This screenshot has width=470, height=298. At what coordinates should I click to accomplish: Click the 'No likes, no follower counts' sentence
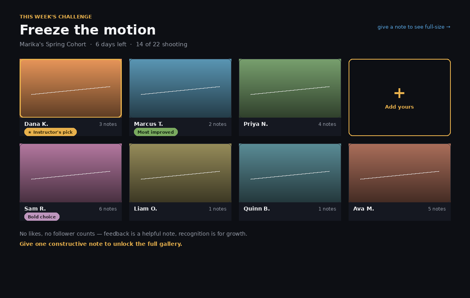click(x=133, y=234)
